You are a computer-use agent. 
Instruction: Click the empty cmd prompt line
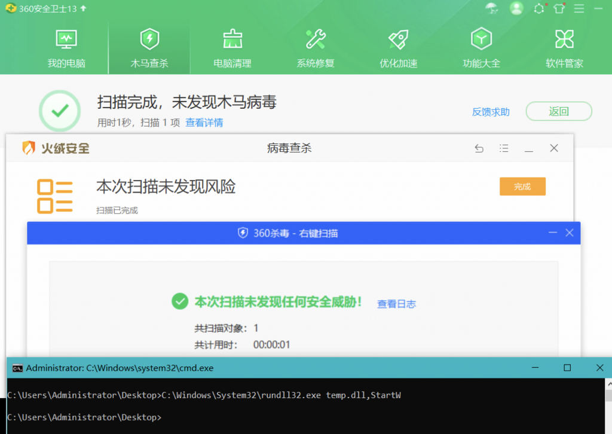84,417
